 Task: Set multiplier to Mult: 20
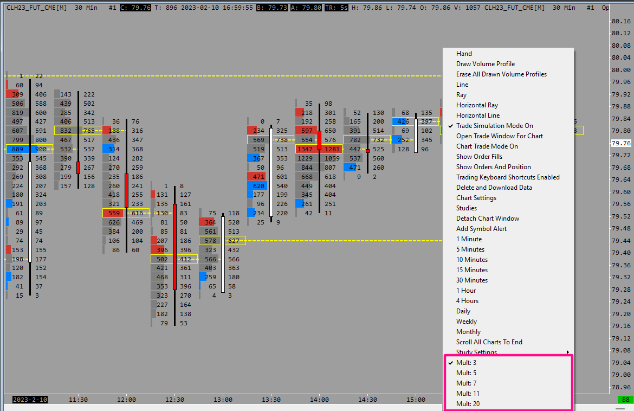pos(468,404)
